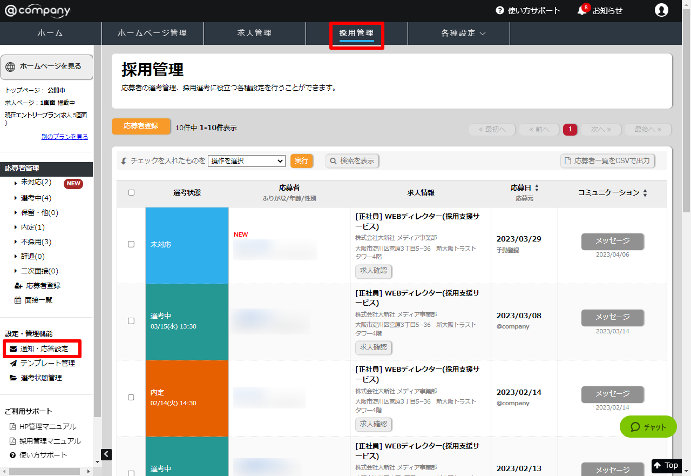Click the notification bell icon

pyautogui.click(x=582, y=11)
